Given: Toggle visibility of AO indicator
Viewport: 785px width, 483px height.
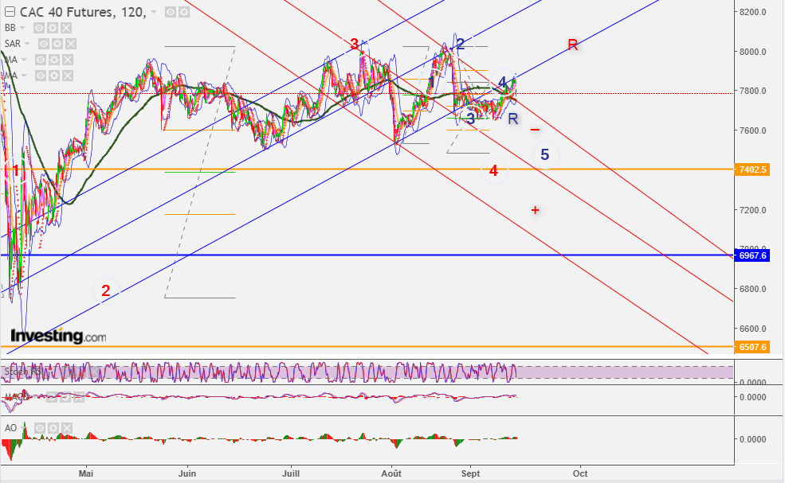Looking at the screenshot, I should [40, 428].
